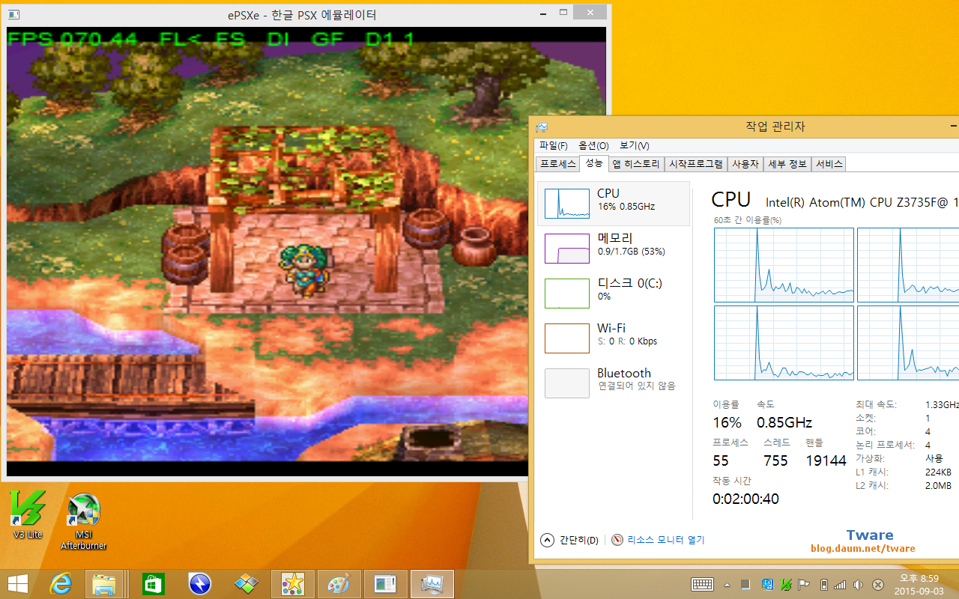
Task: Click the grey square tray icon
Action: 745,584
